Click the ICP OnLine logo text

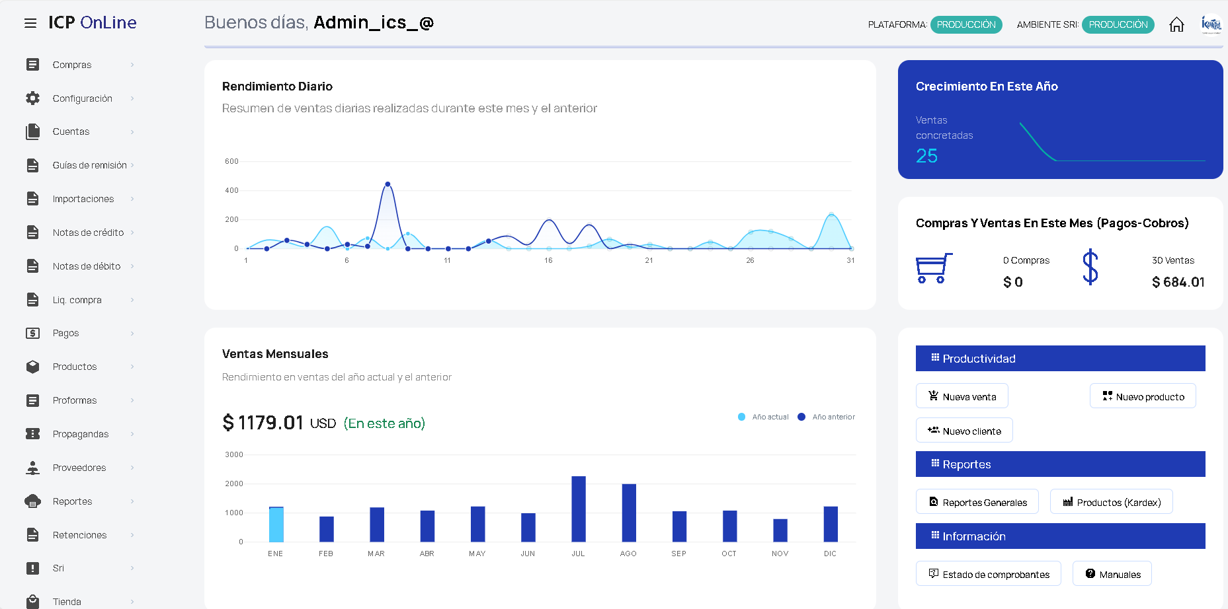[93, 22]
